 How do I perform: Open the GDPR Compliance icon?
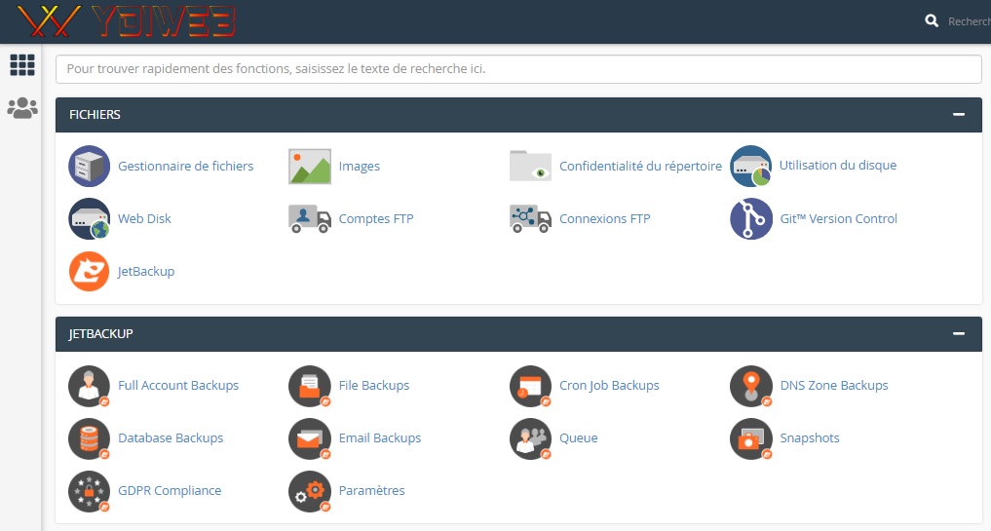point(90,491)
